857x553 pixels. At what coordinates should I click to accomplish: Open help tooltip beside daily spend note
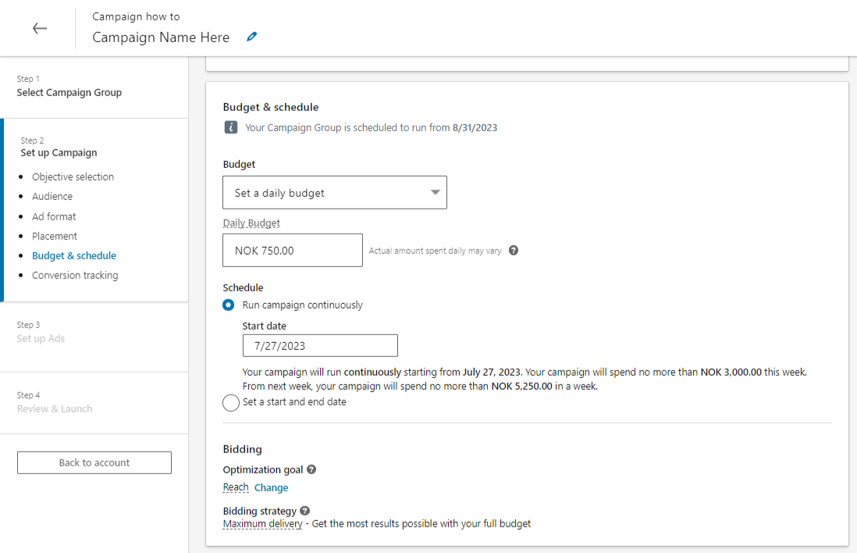[x=514, y=250]
